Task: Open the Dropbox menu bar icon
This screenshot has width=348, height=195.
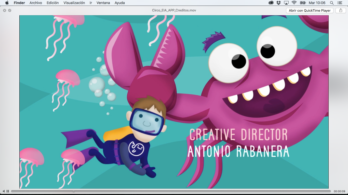Action: point(278,3)
